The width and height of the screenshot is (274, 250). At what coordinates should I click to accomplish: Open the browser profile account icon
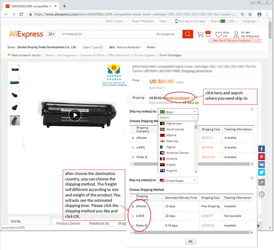(259, 14)
